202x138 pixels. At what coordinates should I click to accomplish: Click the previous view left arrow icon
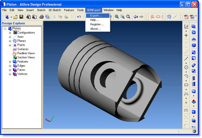point(136,17)
